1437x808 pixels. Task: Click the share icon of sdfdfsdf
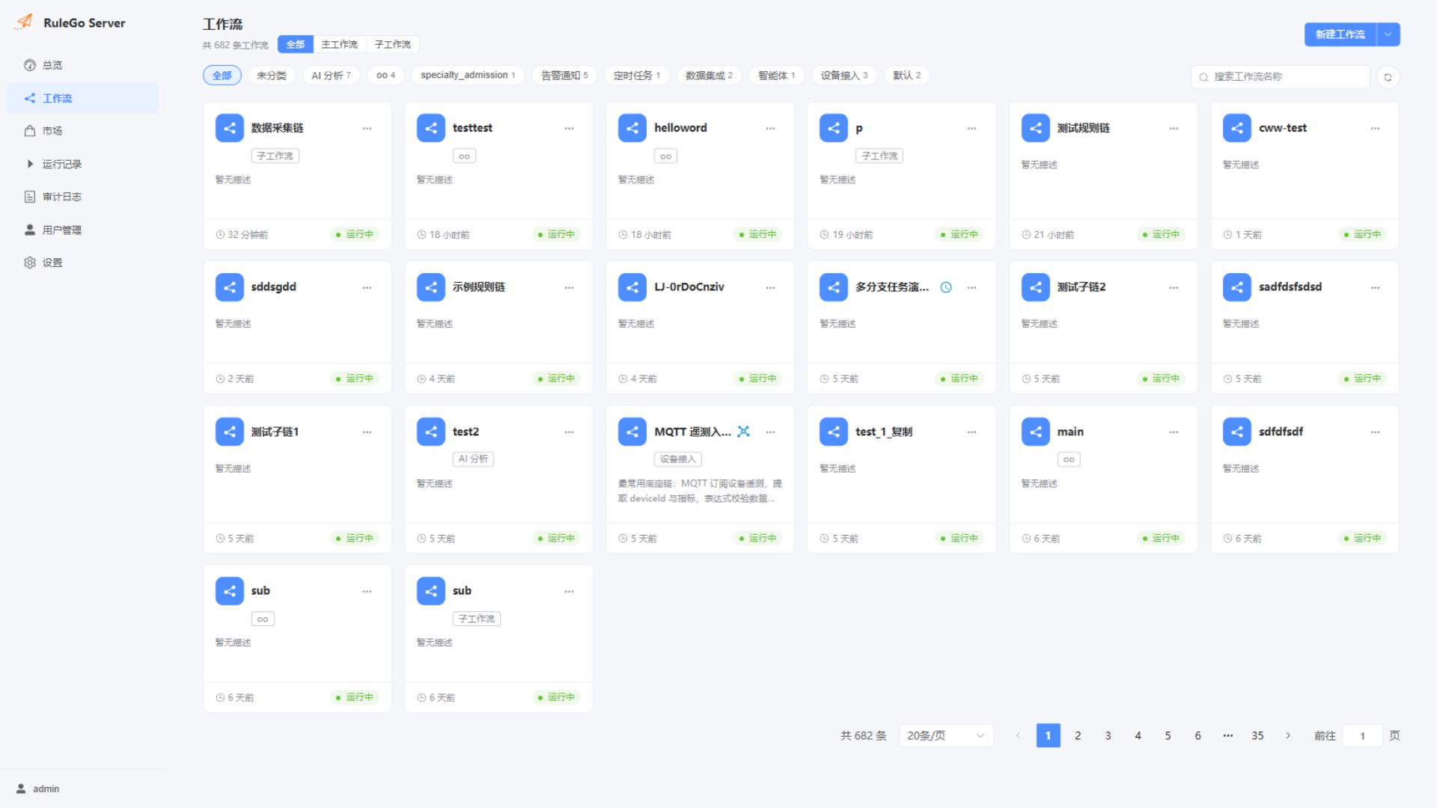pyautogui.click(x=1237, y=432)
